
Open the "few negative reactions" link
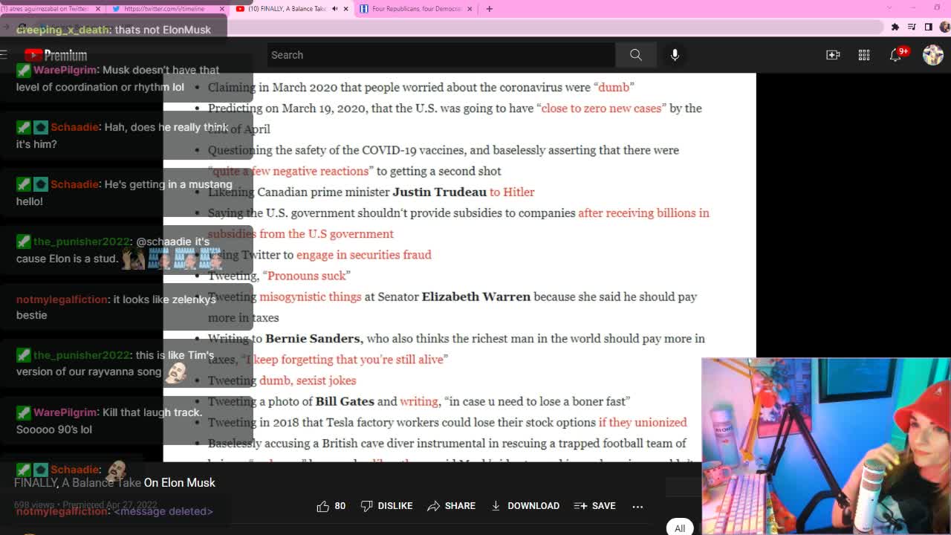[x=291, y=171]
